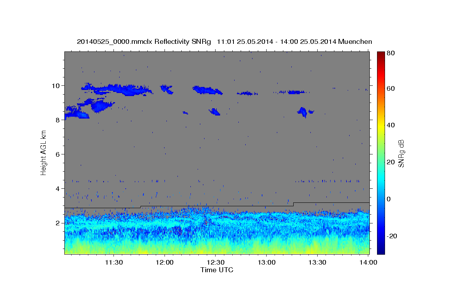Click the 11:30 time tick label
Viewport: 457px width, 305px height.
[114, 262]
